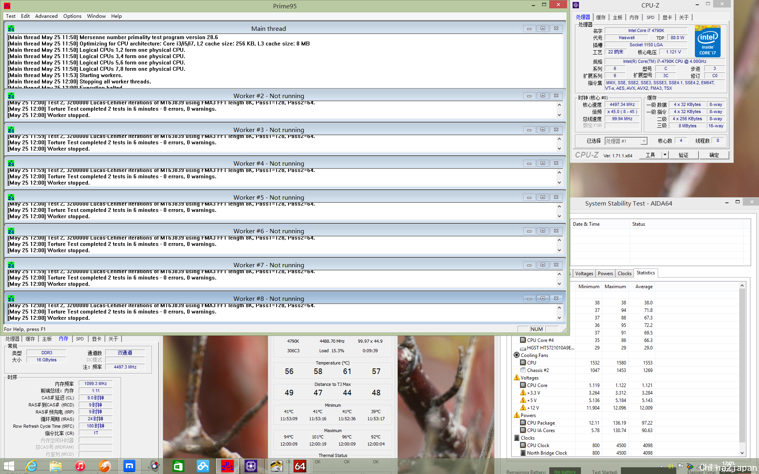Click scroll-up arrow in AIDA64 statistics list
The height and width of the screenshot is (474, 759).
tap(742, 285)
